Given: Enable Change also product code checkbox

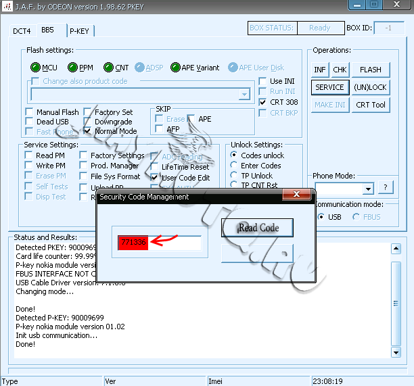Looking at the screenshot, I should pyautogui.click(x=35, y=81).
